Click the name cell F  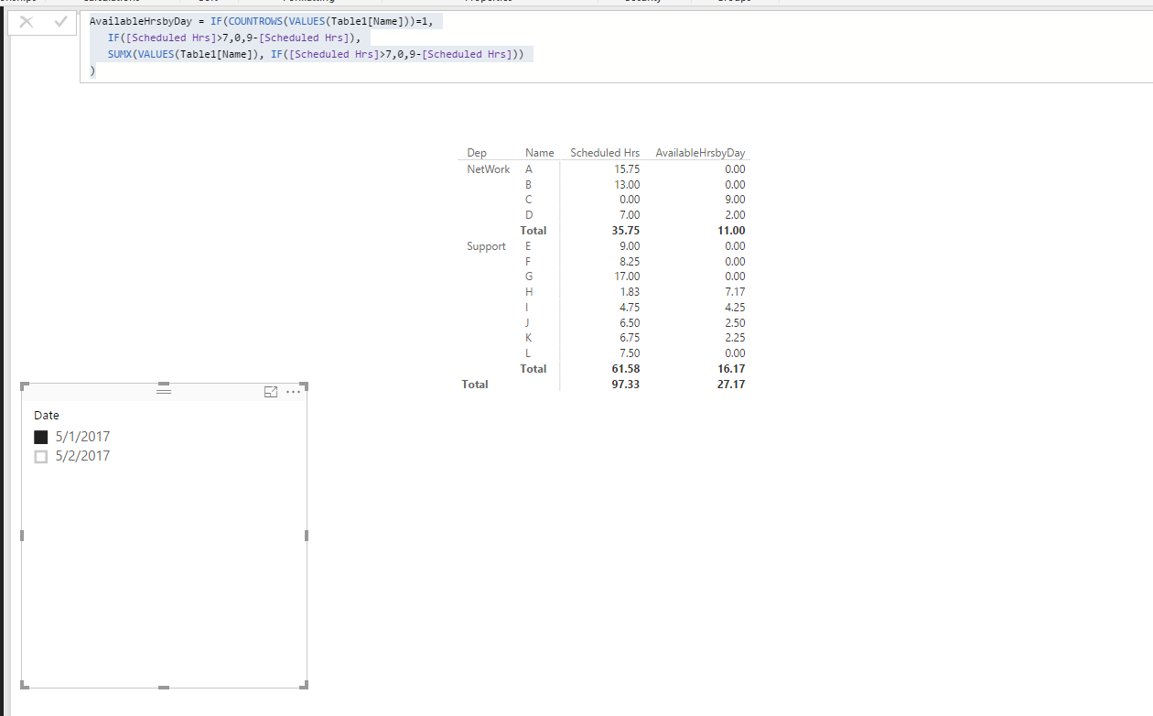[529, 262]
